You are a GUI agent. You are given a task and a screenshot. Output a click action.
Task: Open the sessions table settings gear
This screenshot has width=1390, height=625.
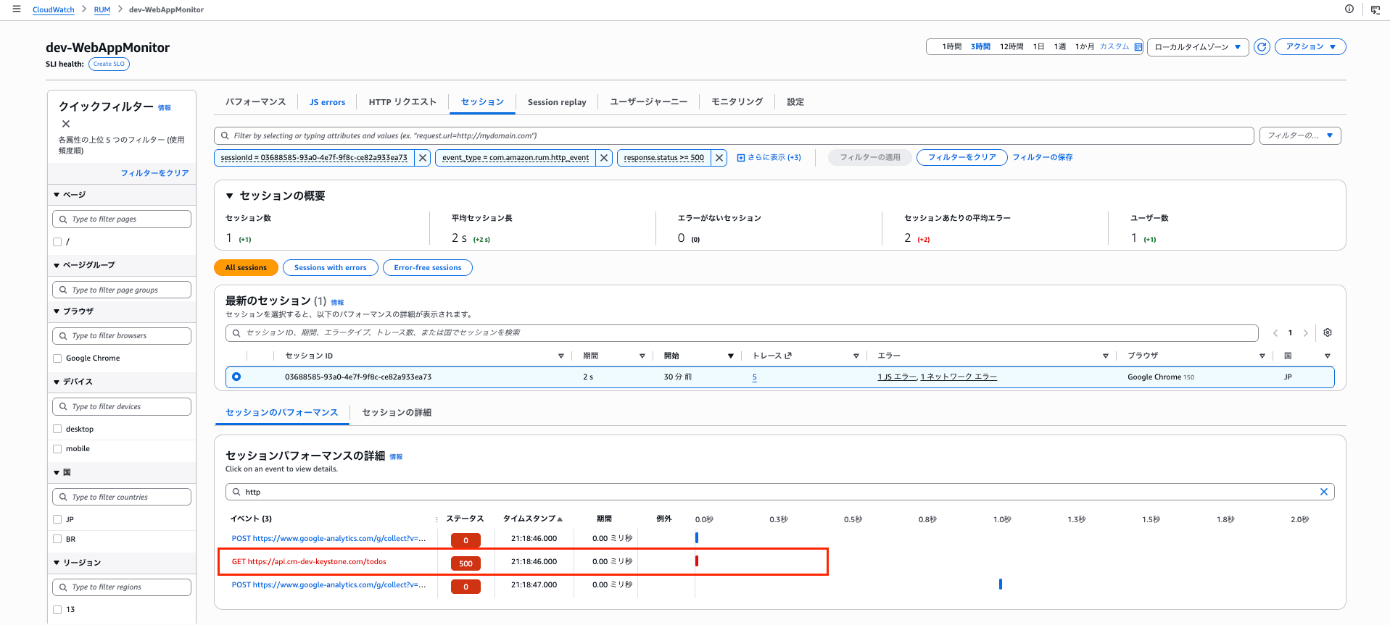pos(1328,333)
